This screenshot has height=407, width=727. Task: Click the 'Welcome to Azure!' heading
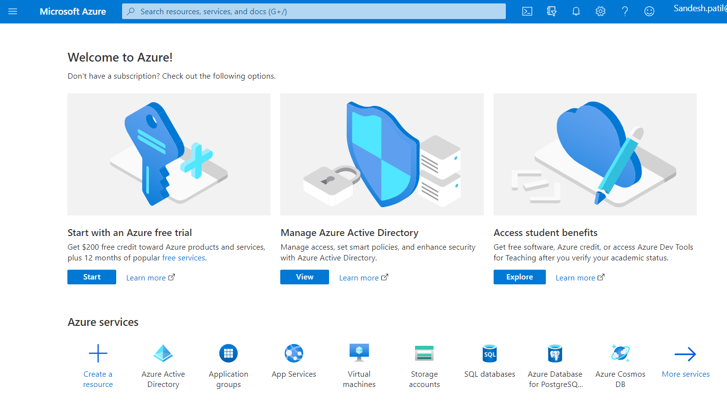point(120,57)
